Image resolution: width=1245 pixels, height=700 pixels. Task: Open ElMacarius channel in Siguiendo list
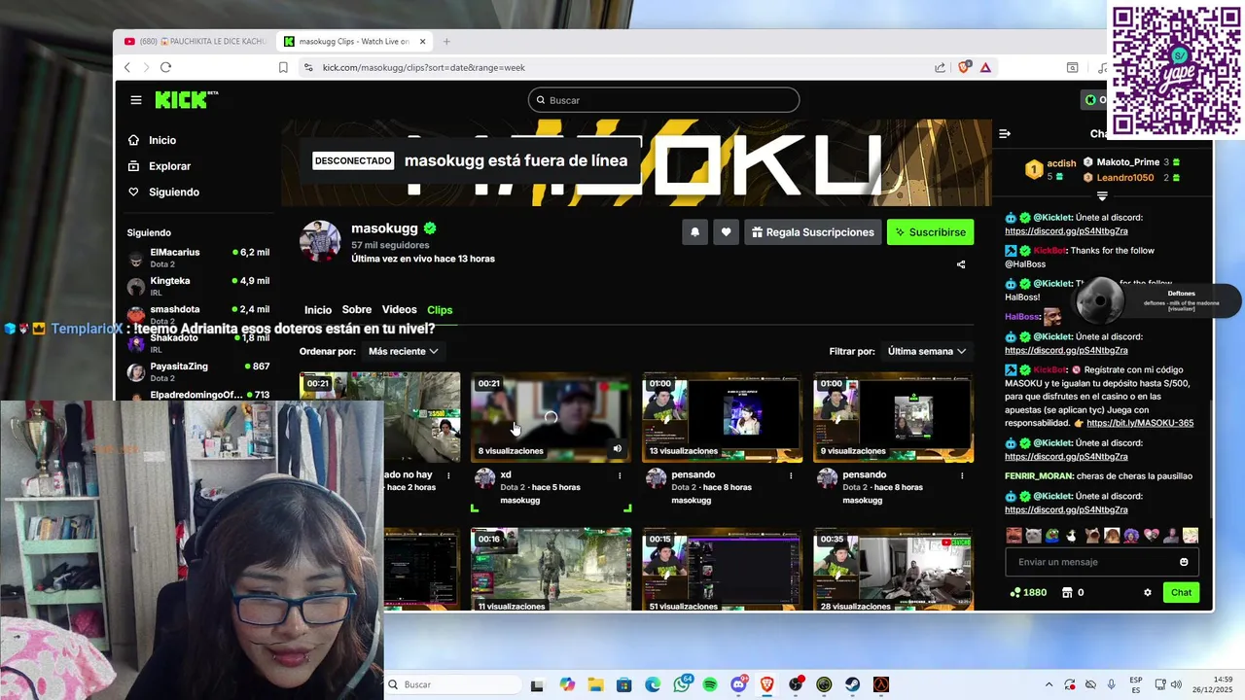198,258
